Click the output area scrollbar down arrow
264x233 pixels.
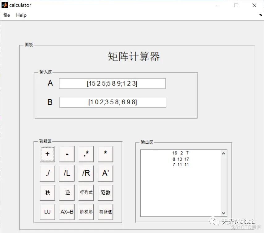click(x=224, y=213)
